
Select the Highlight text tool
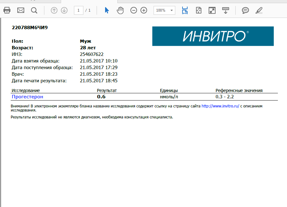point(259,10)
